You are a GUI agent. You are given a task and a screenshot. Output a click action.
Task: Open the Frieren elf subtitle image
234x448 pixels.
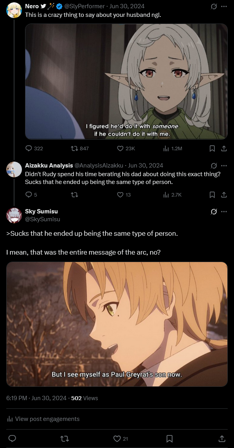pos(126,82)
